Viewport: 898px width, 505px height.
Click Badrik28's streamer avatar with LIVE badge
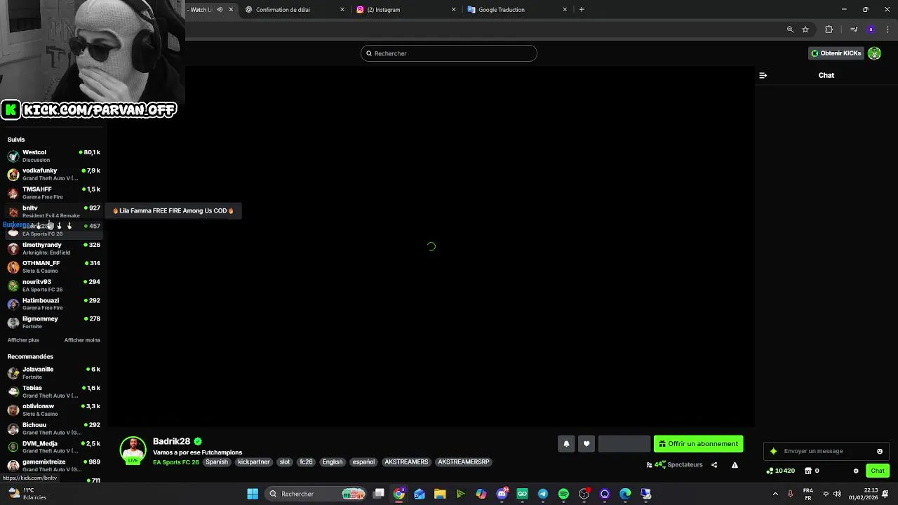133,450
